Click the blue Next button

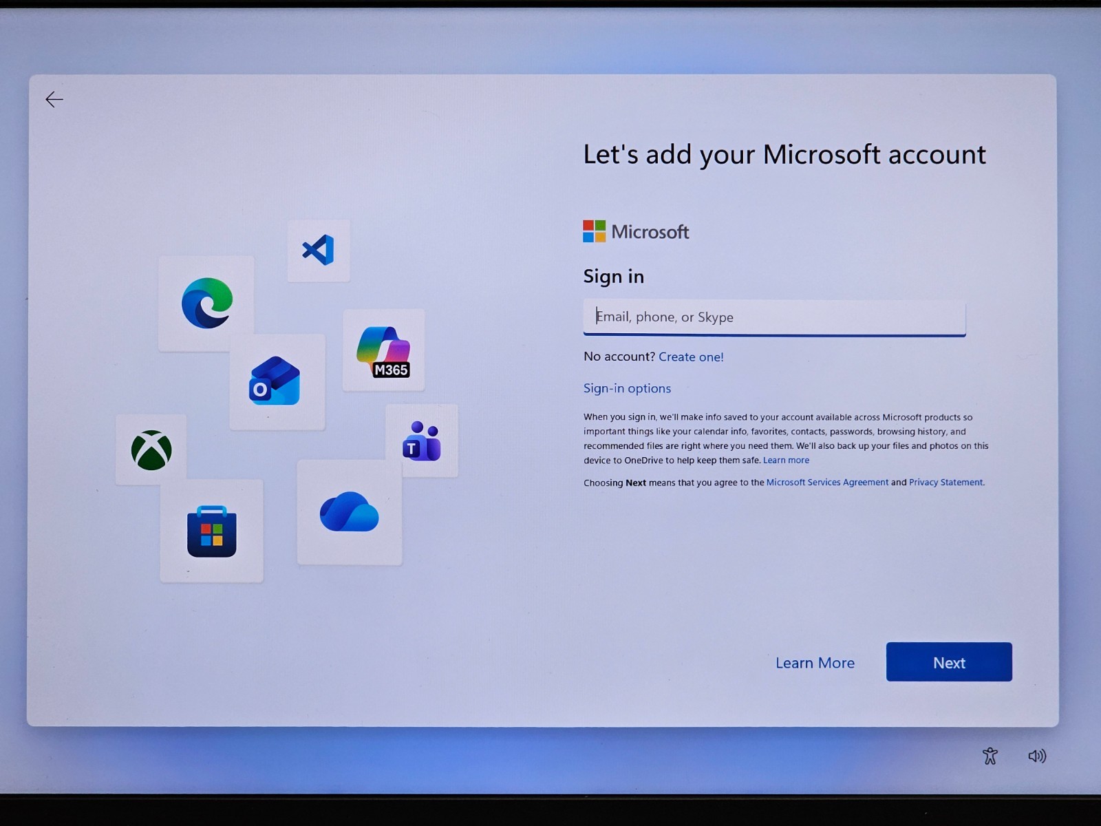coord(949,662)
